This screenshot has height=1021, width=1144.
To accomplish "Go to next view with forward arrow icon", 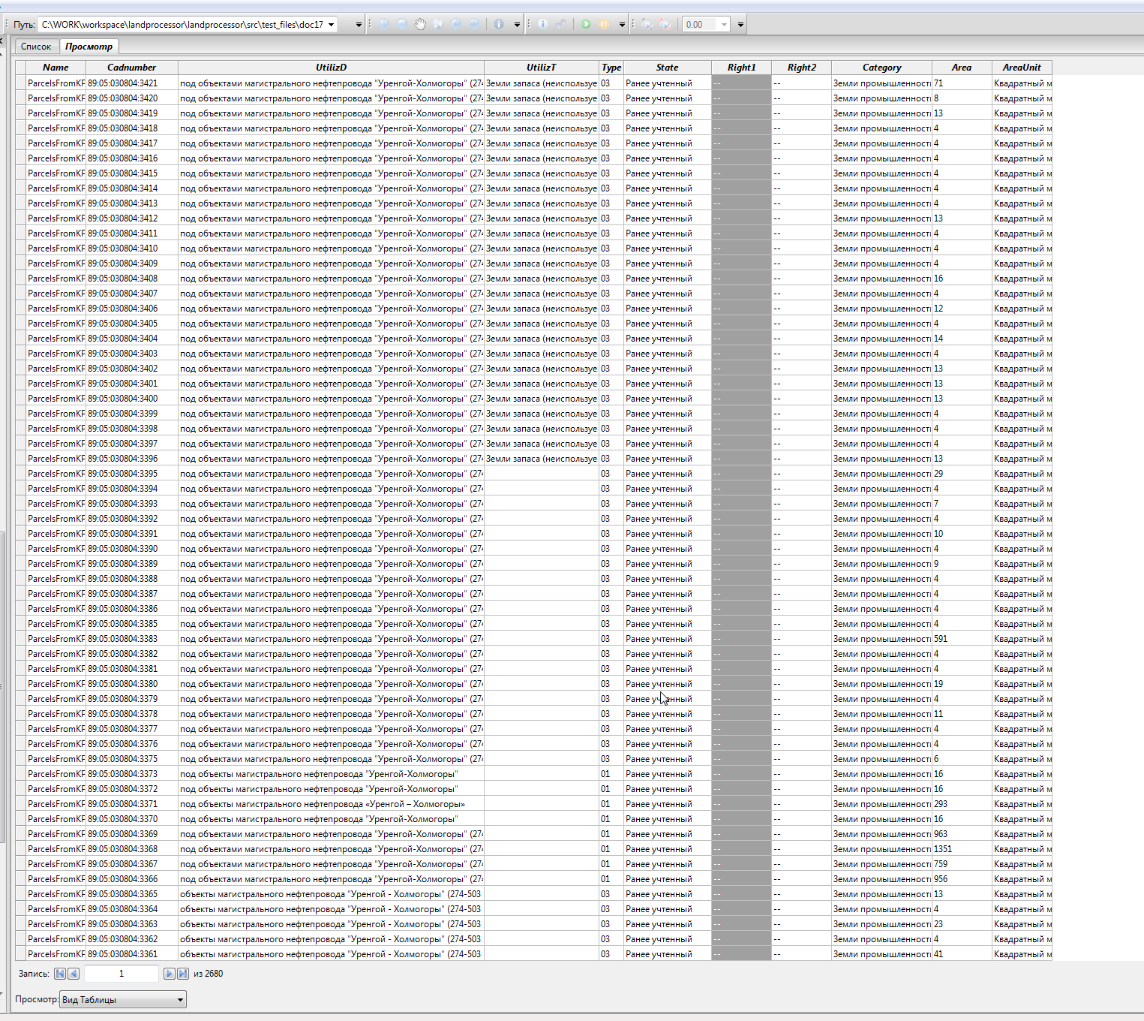I will tap(474, 24).
